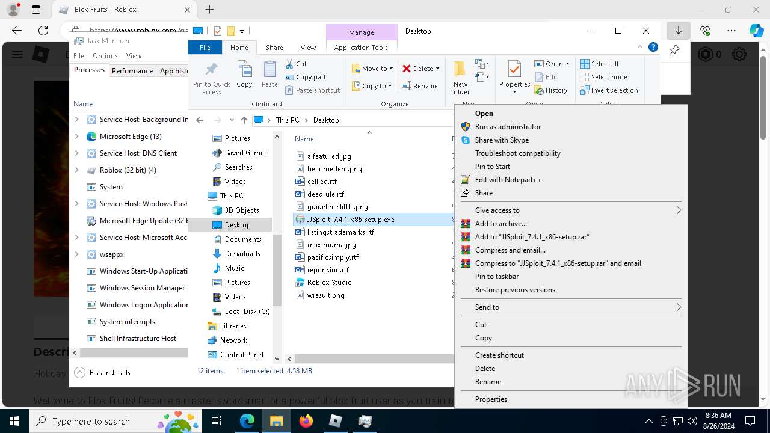Select Control Panel in navigation pane
Screen dimensions: 770x433
click(235, 355)
